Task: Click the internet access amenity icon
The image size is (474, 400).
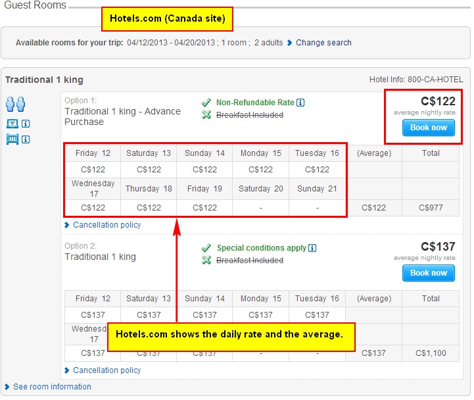Action: [12, 124]
